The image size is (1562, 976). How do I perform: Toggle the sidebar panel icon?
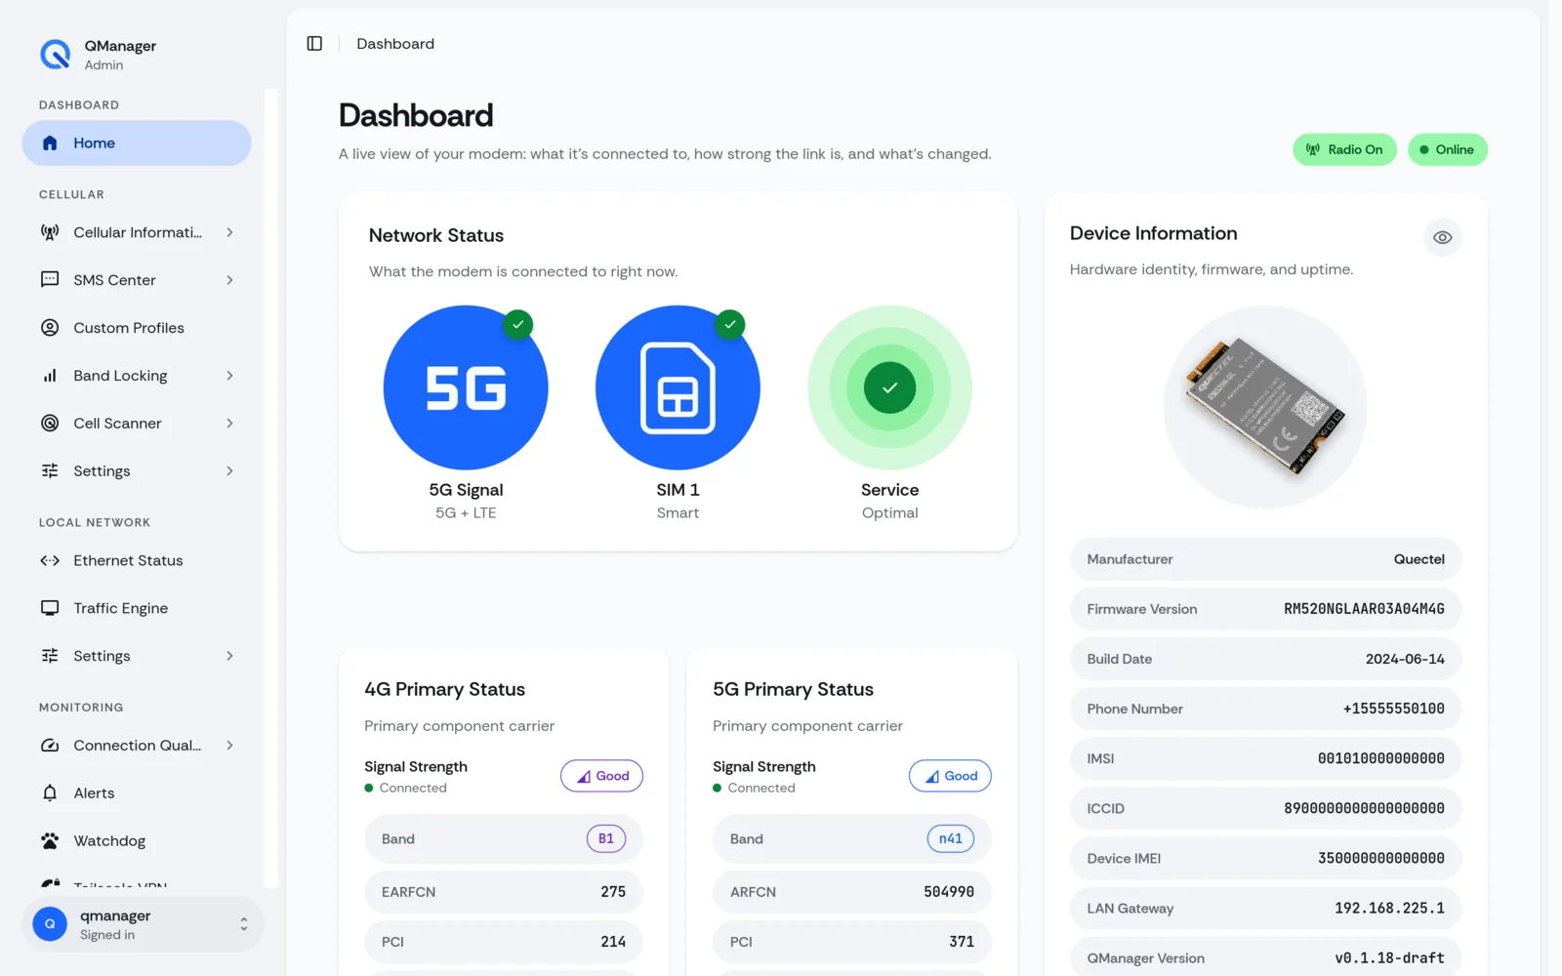[x=314, y=44]
